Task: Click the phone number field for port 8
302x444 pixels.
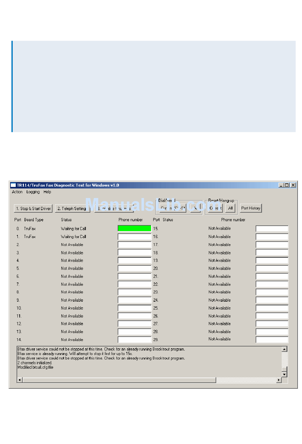Action: click(x=134, y=292)
